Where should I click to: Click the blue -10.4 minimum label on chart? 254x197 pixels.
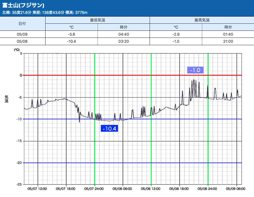pyautogui.click(x=109, y=129)
